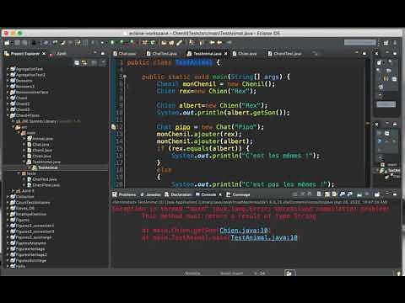The width and height of the screenshot is (405, 303).
Task: Expand the AgregationTest2 project
Action: point(8,75)
